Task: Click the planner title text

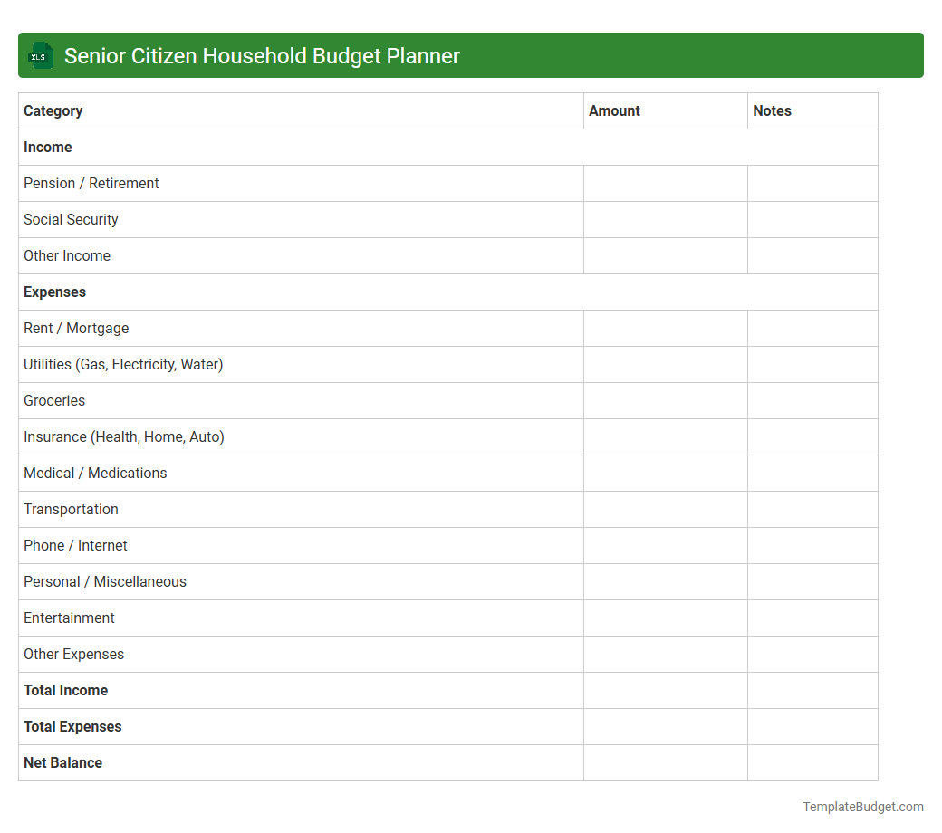Action: click(x=262, y=55)
